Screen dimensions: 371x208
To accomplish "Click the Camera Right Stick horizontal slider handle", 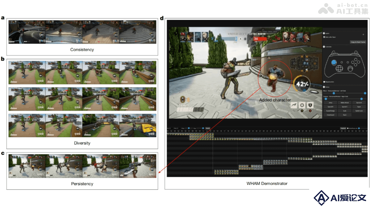I will [x=326, y=99].
